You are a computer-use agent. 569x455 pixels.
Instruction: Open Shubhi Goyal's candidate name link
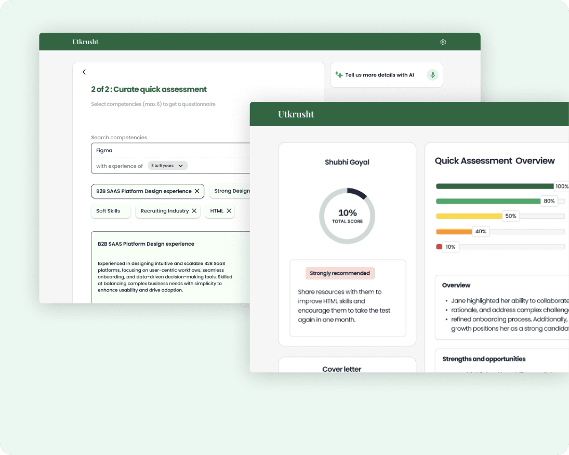pyautogui.click(x=347, y=162)
